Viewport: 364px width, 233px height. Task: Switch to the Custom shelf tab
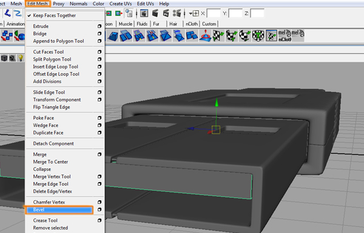[209, 24]
